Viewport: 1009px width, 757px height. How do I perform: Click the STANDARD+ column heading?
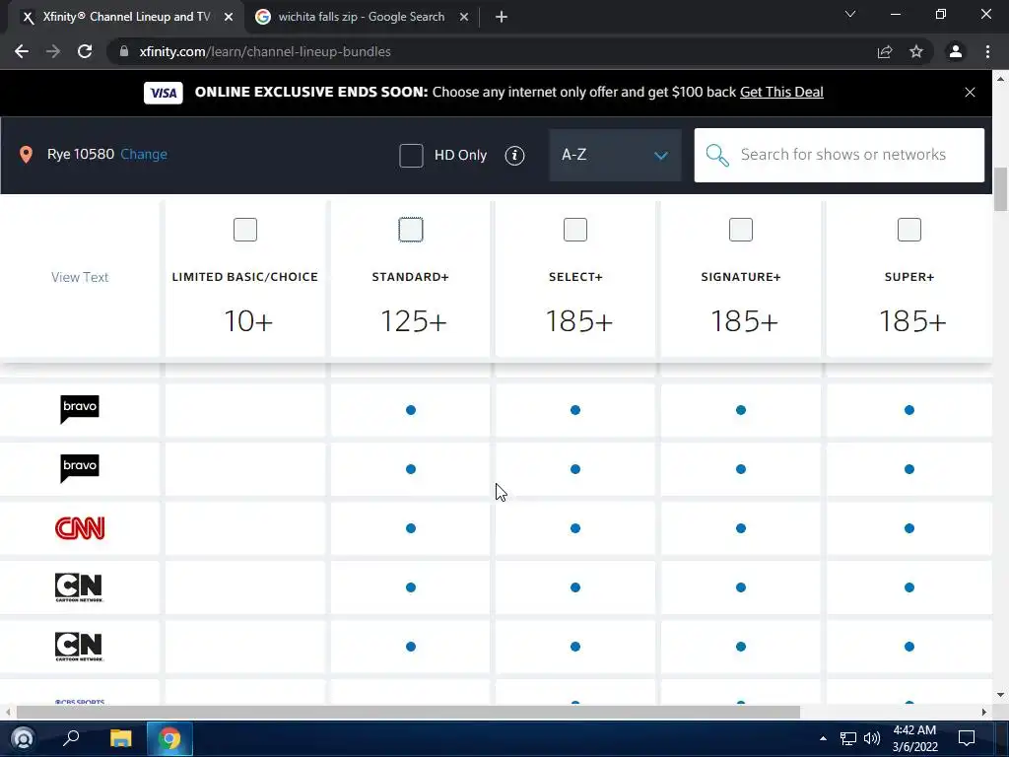(x=411, y=277)
